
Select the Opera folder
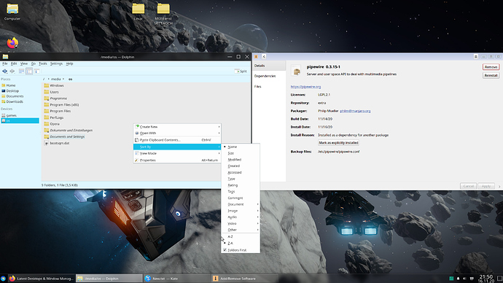click(x=52, y=124)
